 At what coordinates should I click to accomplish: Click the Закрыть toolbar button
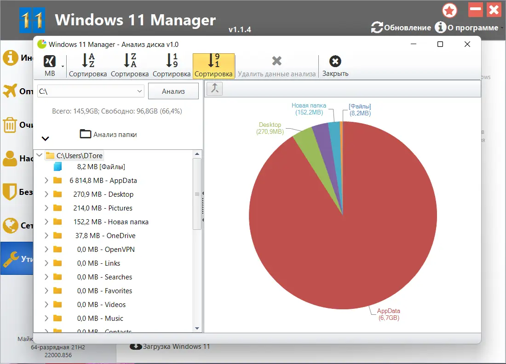(x=335, y=66)
